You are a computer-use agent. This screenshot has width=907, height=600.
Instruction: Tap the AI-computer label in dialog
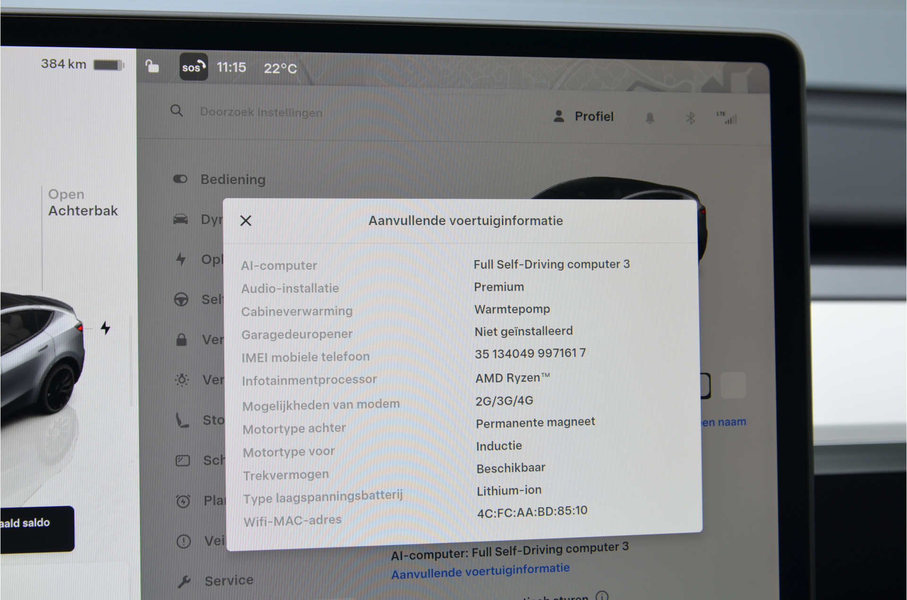(x=279, y=266)
